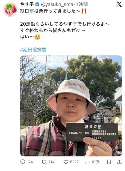125x171 pixels.
Task: Like the post with heart icon
Action: [x=66, y=162]
